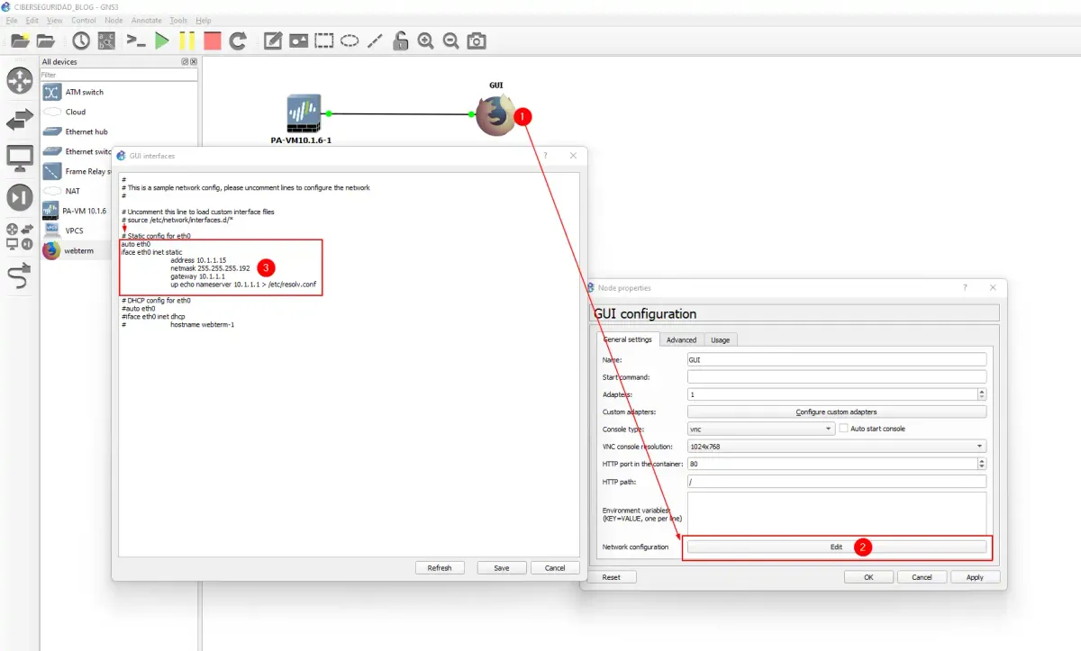The height and width of the screenshot is (651, 1081).
Task: Browse routers in the device sidebar
Action: [x=20, y=80]
